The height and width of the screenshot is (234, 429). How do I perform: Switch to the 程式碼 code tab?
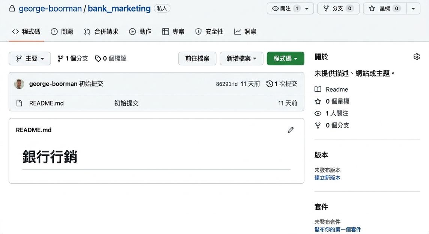click(x=26, y=32)
